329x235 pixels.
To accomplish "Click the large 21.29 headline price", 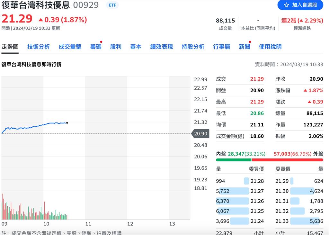I will coord(17,19).
